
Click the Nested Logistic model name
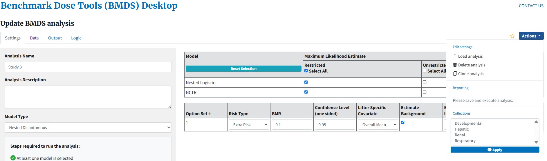200,83
